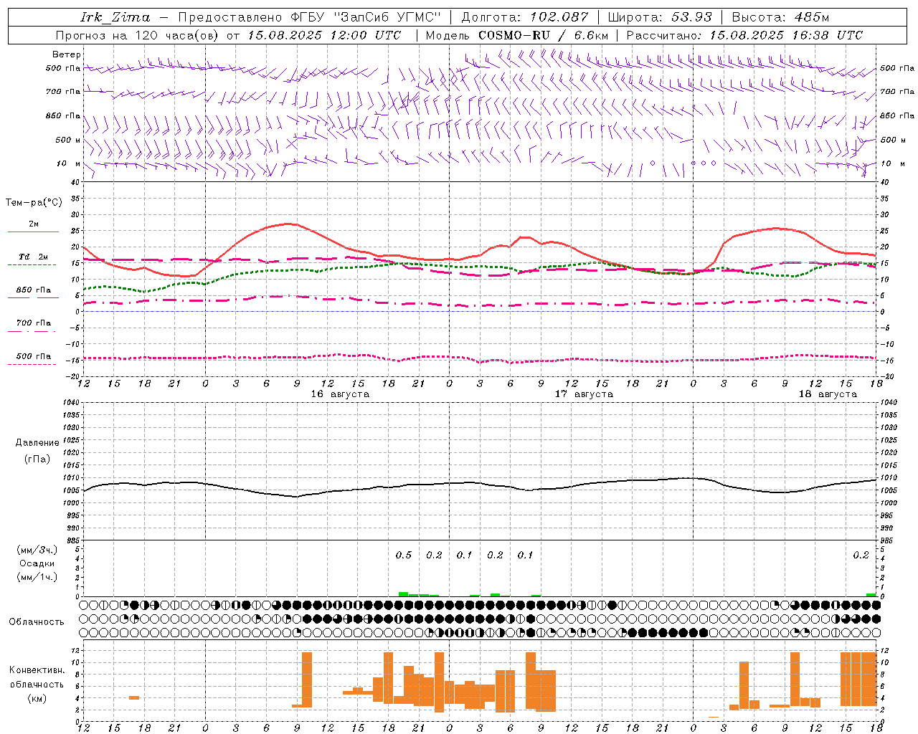Click the latitude value 53.93
The width and height of the screenshot is (918, 734).
(x=692, y=17)
